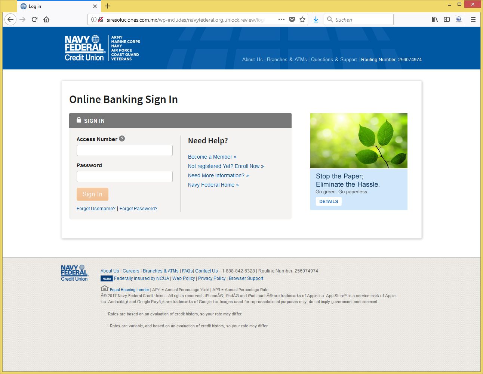Image resolution: width=483 pixels, height=374 pixels.
Task: Open About Us in header navigation
Action: [x=252, y=59]
